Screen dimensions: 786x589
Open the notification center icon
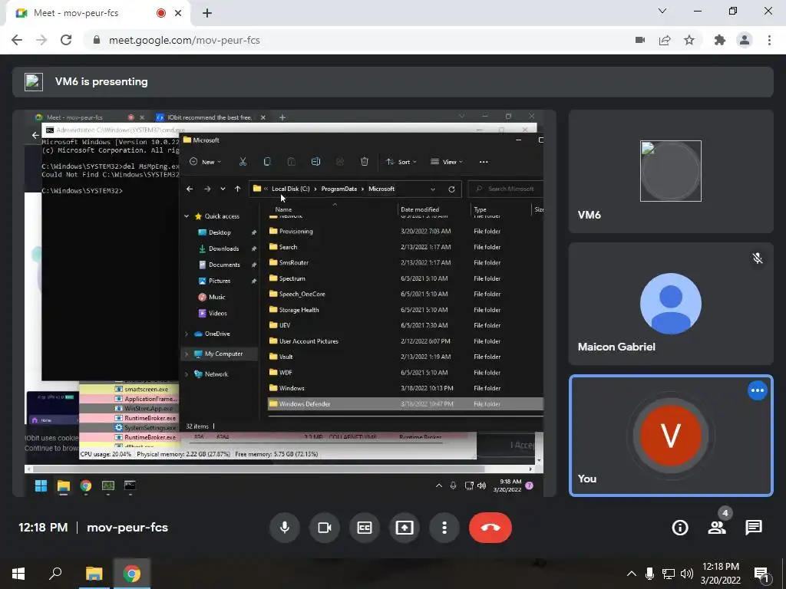click(762, 574)
